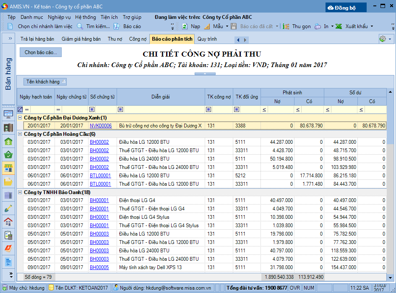Screen dimensions: 396x293
Task: Open the Xuất khẩu dropdown arrow
Action: 371,26
